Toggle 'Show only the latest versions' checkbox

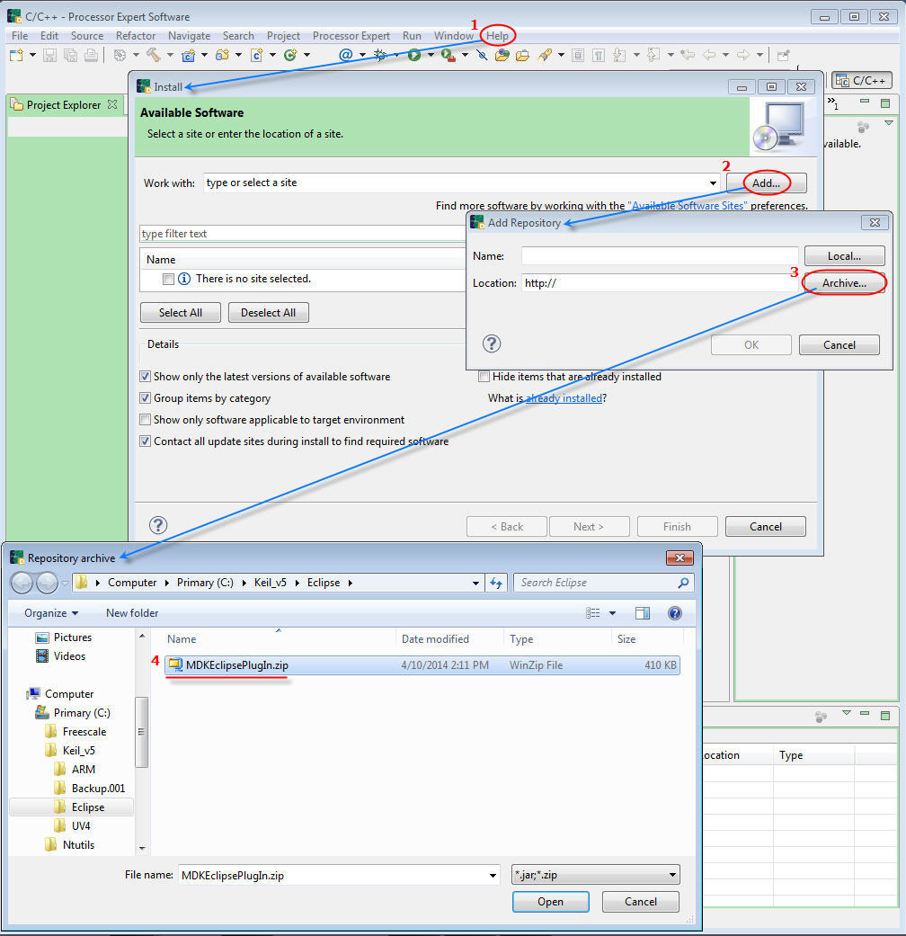tap(145, 377)
